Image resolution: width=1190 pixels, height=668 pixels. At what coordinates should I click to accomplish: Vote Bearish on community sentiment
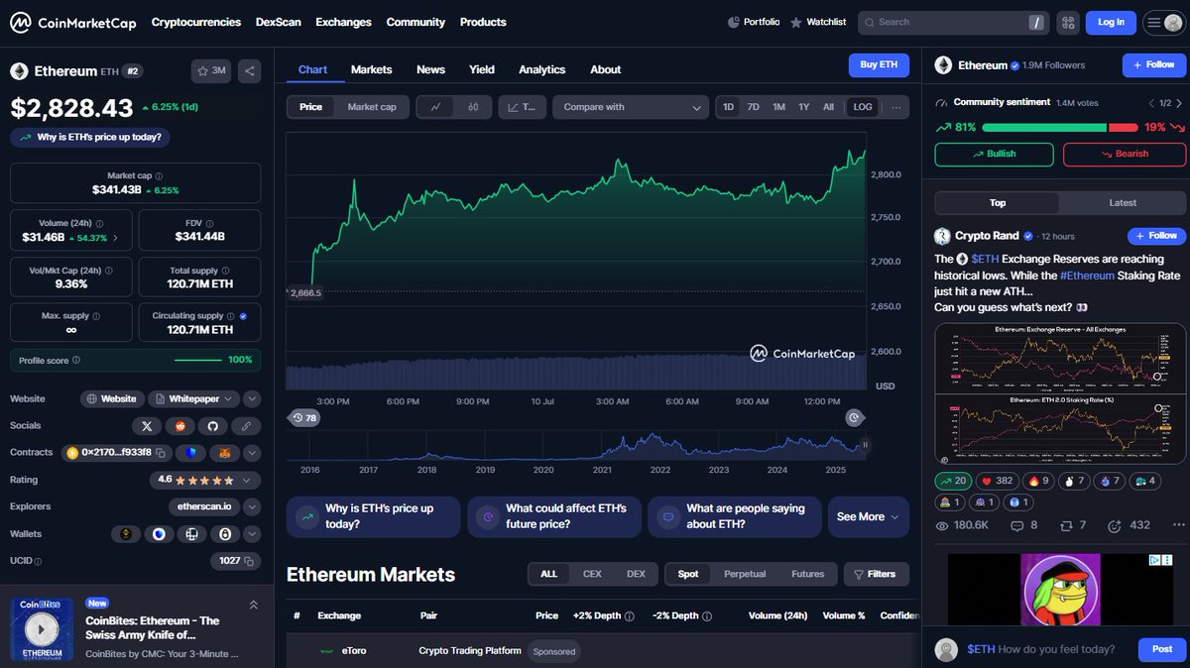click(x=1124, y=154)
